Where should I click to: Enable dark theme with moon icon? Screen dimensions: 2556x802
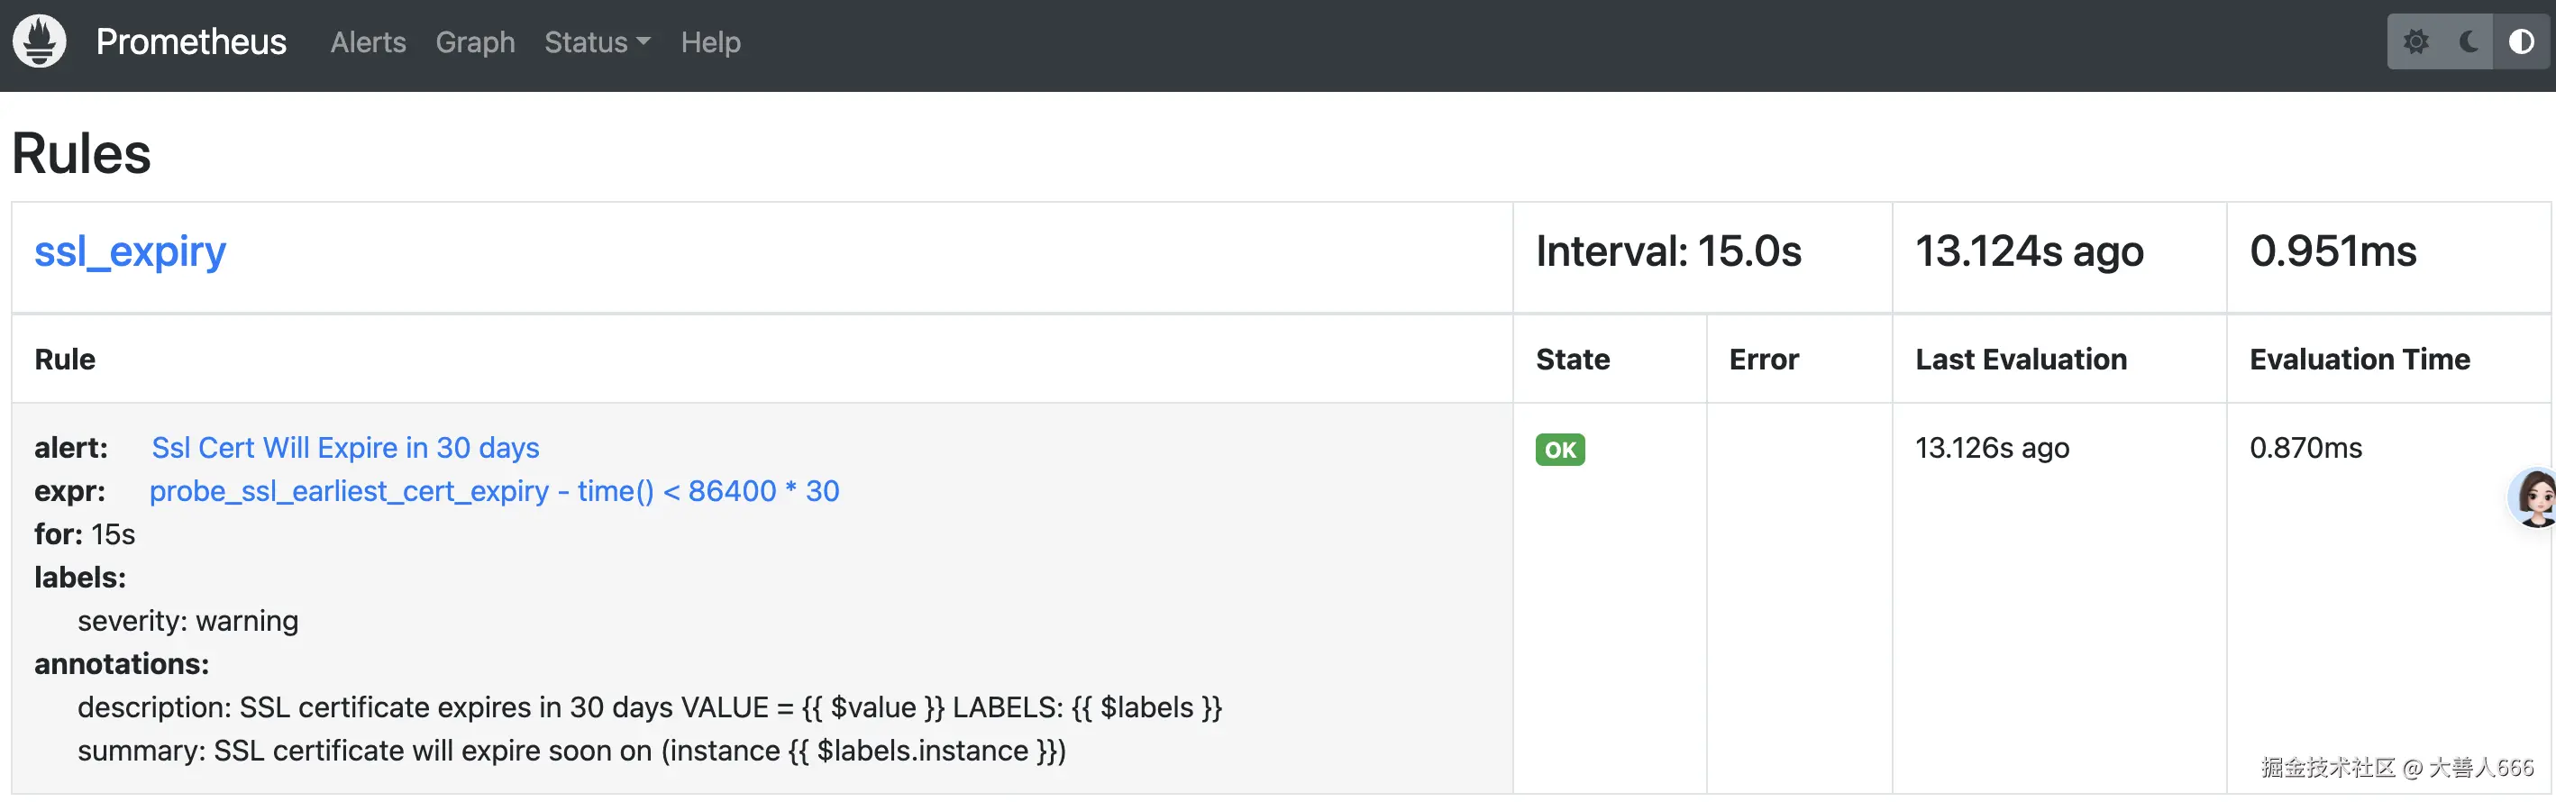[x=2469, y=41]
